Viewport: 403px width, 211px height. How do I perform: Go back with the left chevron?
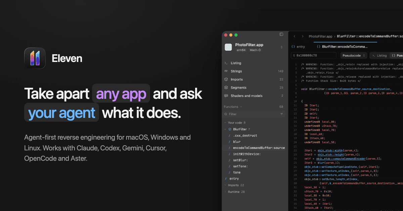[x=295, y=36]
